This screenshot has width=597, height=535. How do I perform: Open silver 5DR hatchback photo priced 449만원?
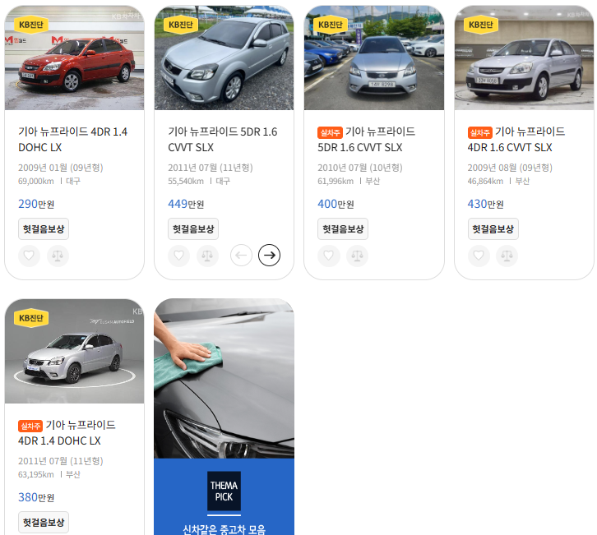224,58
